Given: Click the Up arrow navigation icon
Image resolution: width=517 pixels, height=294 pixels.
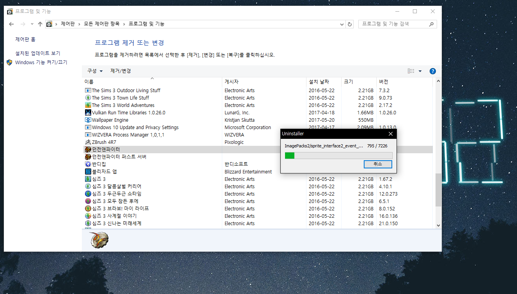Looking at the screenshot, I should click(40, 24).
